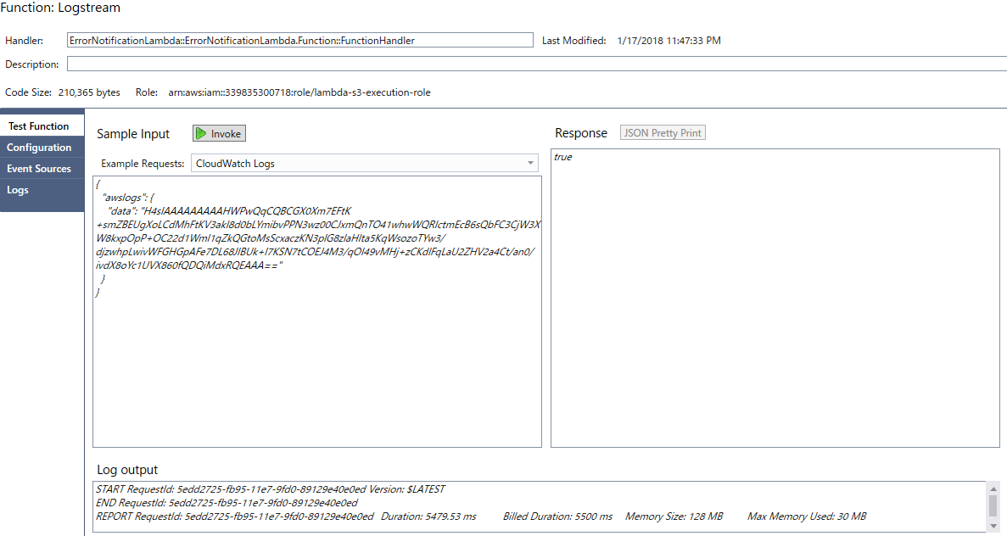Click the green Invoke play icon

click(201, 133)
